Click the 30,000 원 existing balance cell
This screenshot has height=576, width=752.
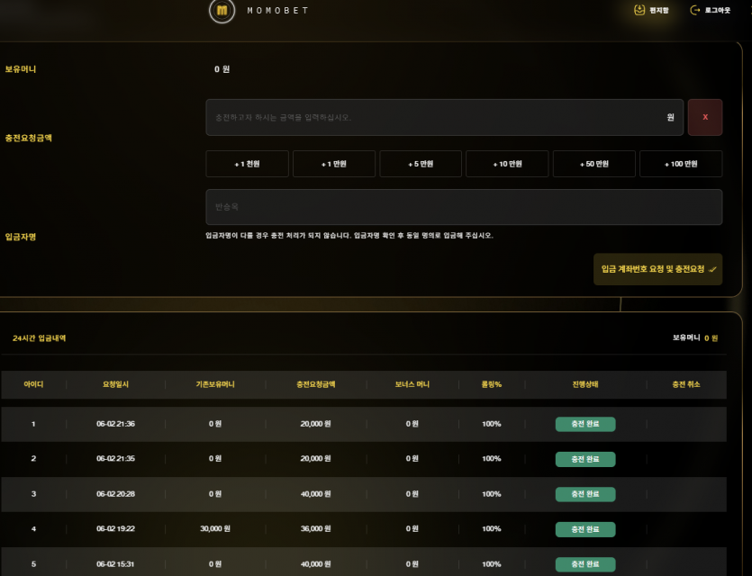click(x=215, y=529)
